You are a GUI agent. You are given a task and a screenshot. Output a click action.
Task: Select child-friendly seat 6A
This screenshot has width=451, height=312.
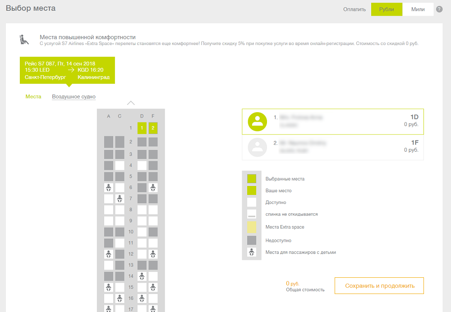point(109,188)
